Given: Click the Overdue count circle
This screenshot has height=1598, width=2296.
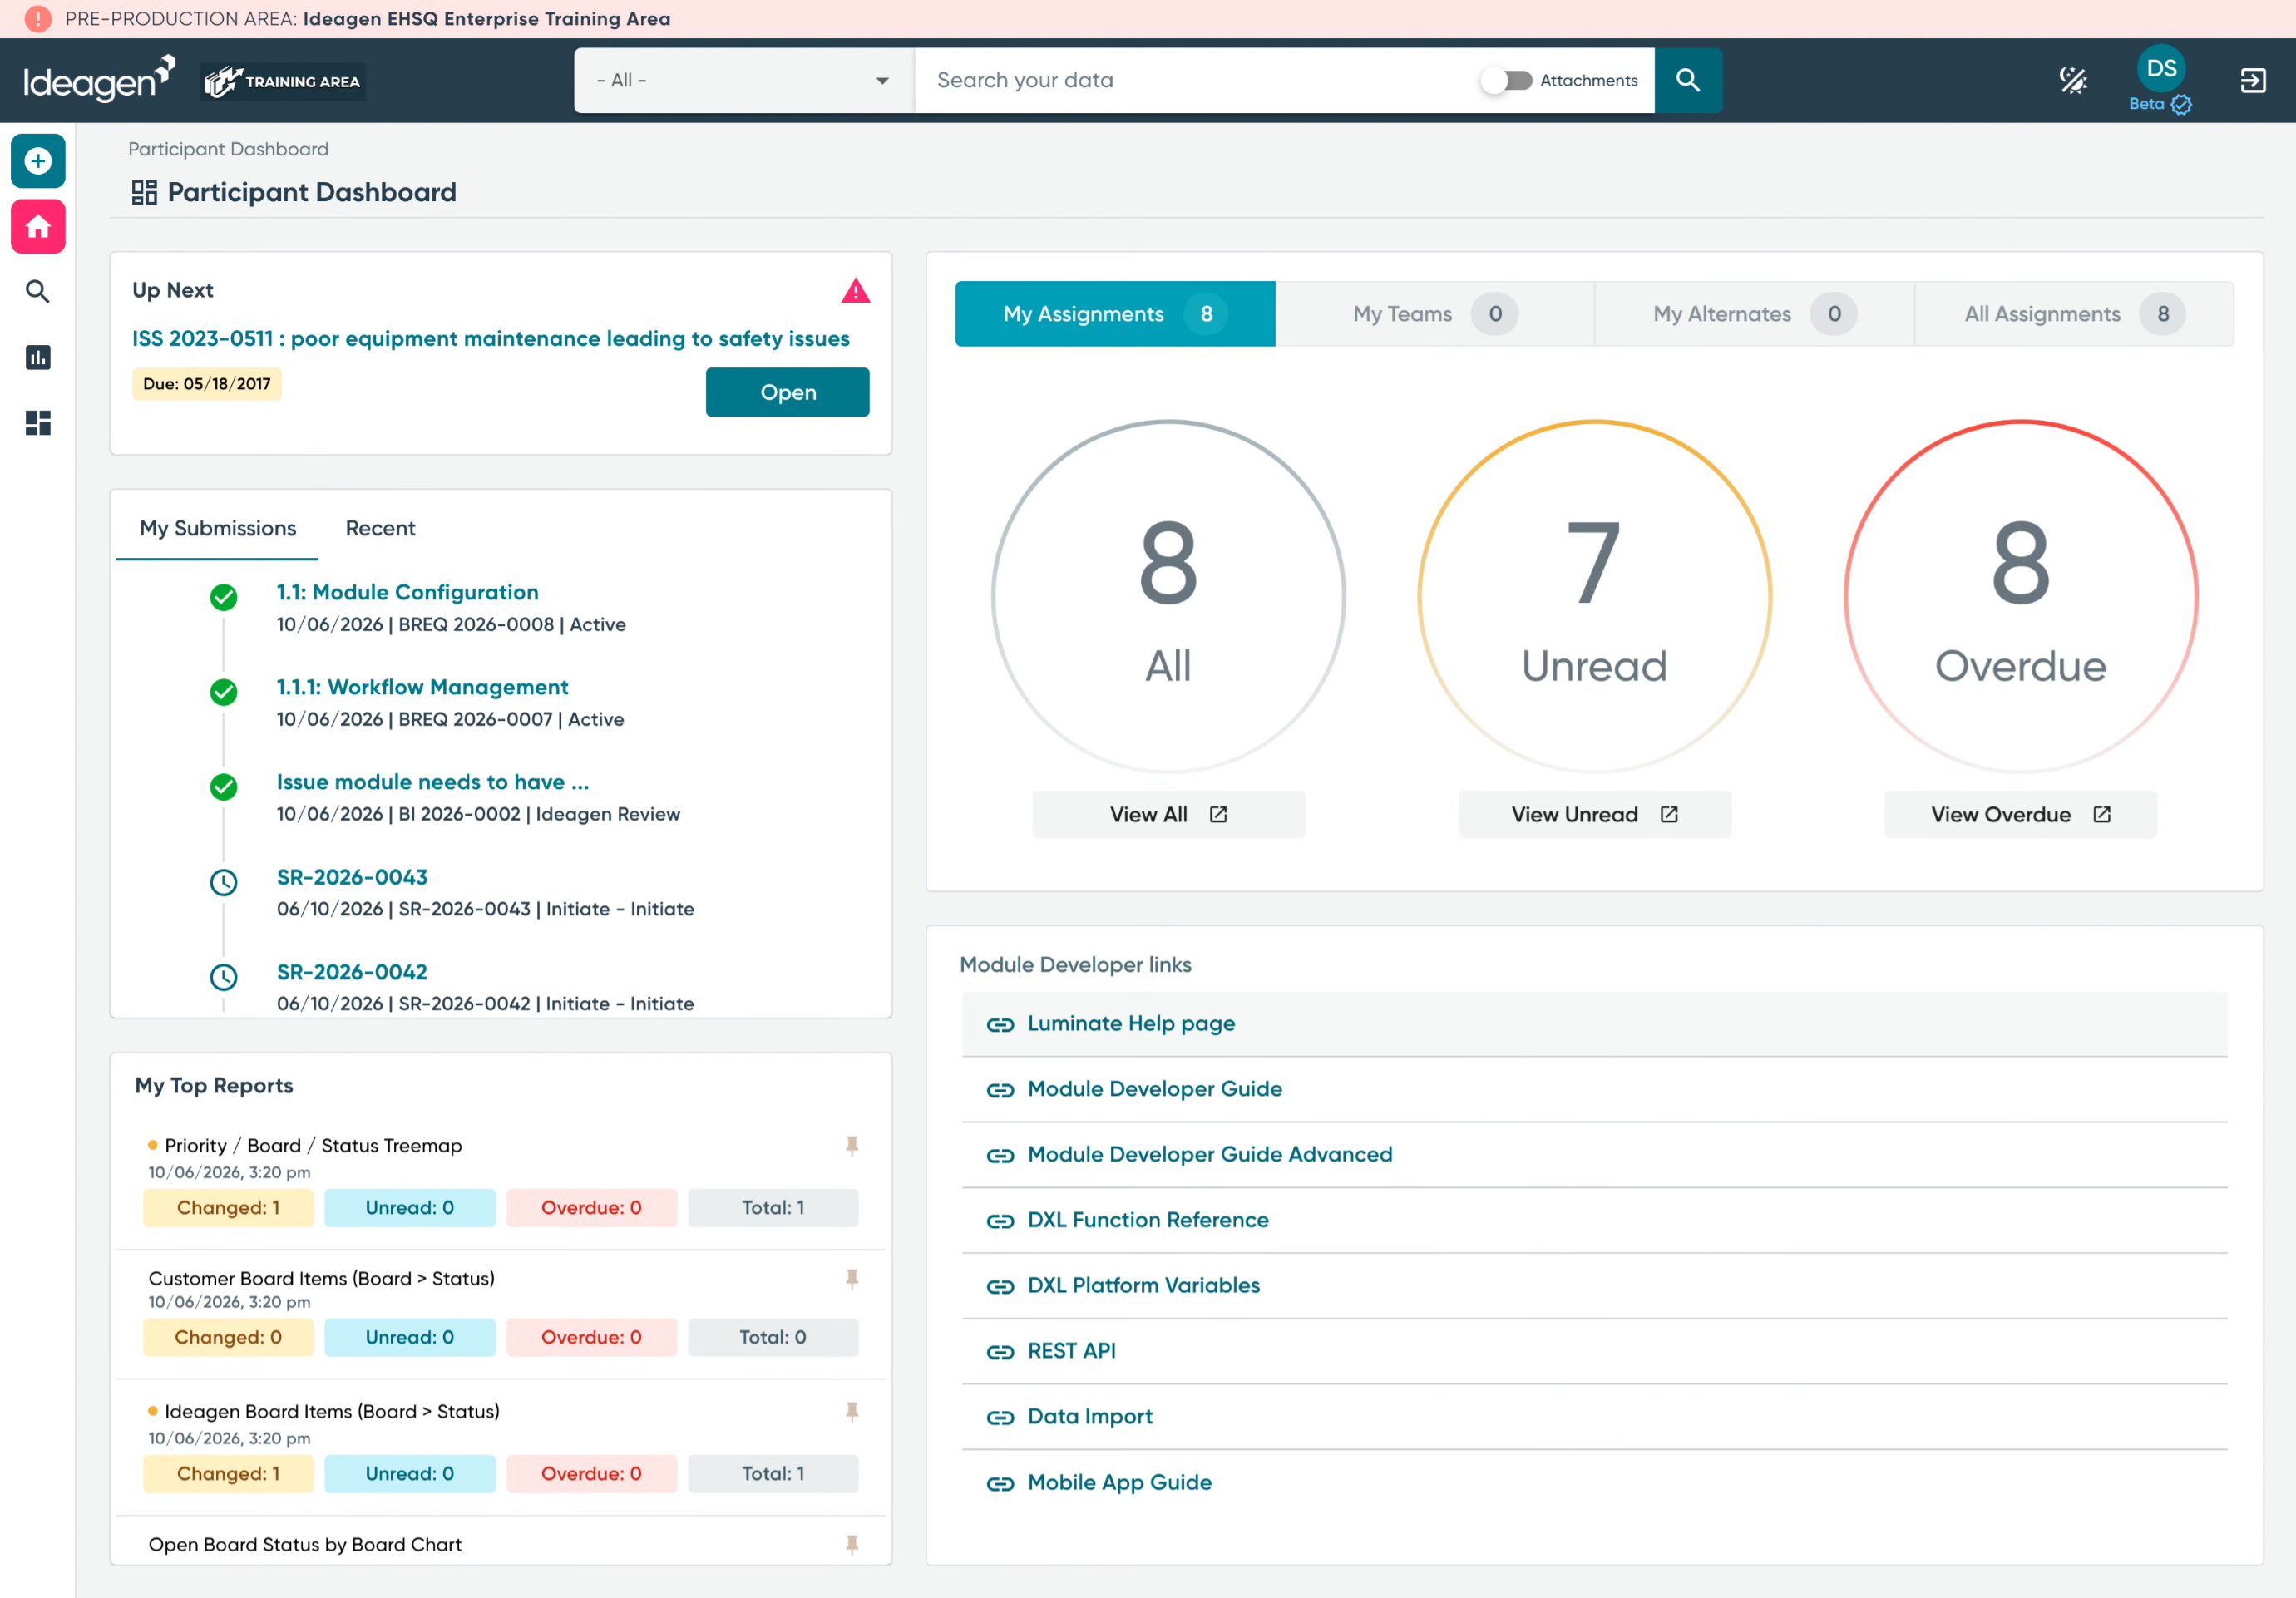Looking at the screenshot, I should 2020,596.
